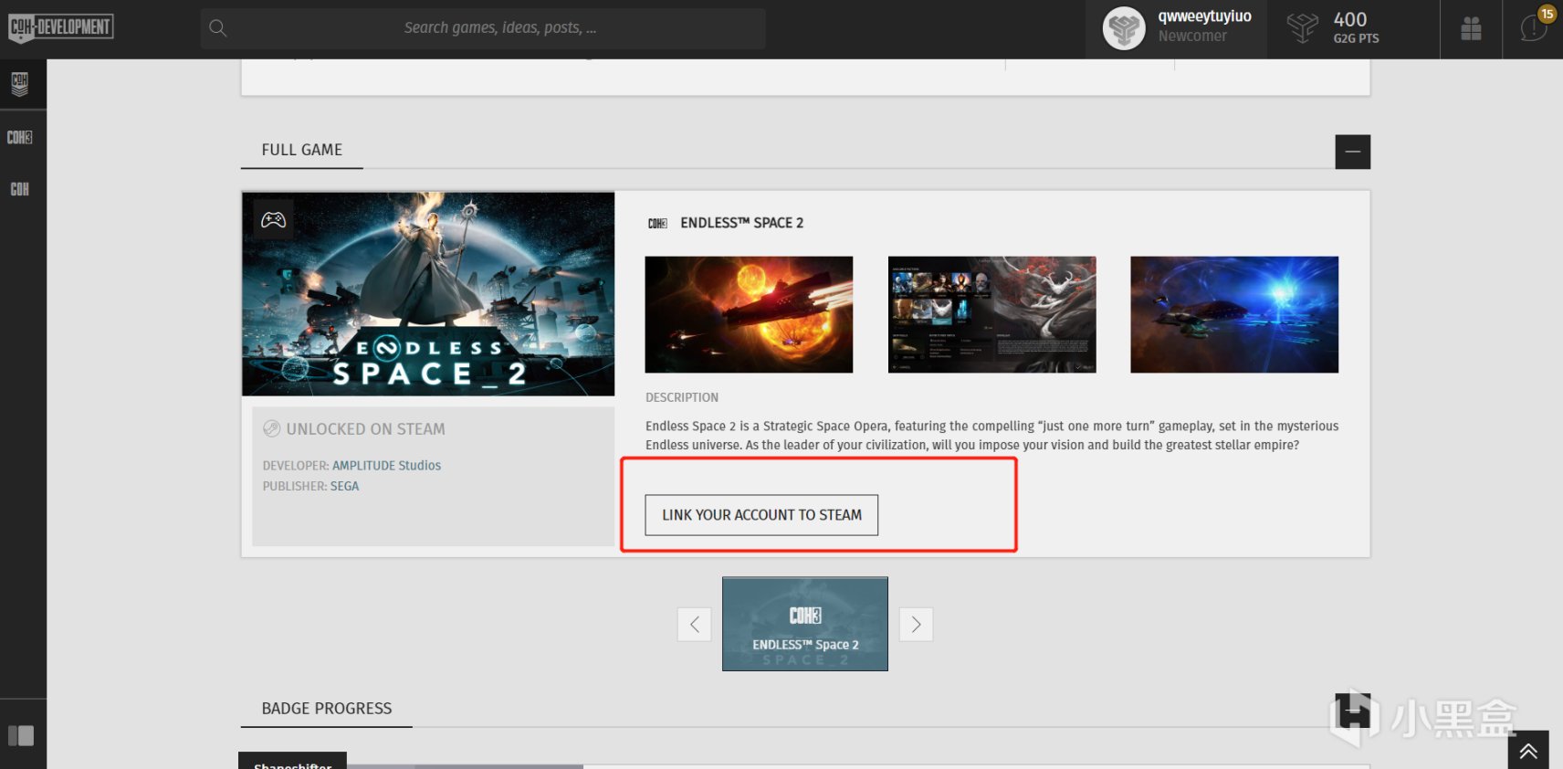Go to previous game with left arrow
1563x769 pixels.
[694, 625]
